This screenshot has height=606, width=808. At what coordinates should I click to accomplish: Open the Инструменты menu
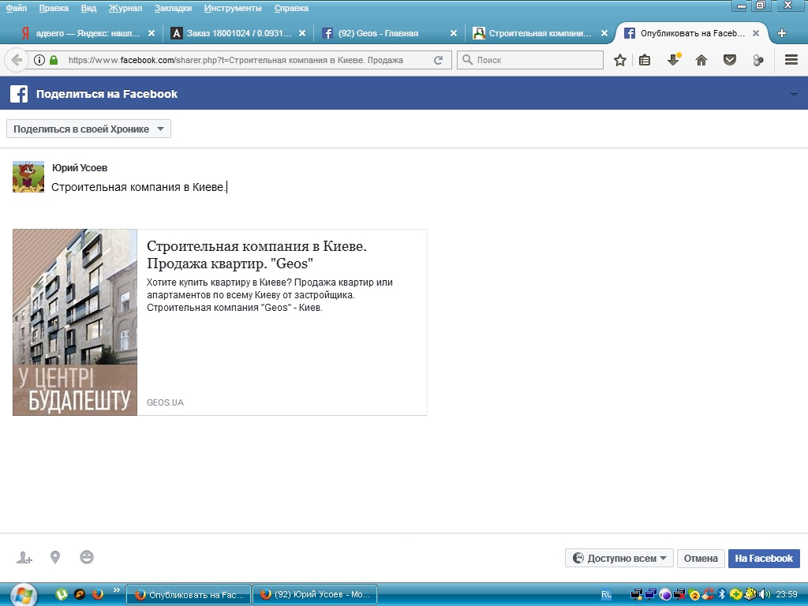pyautogui.click(x=233, y=8)
